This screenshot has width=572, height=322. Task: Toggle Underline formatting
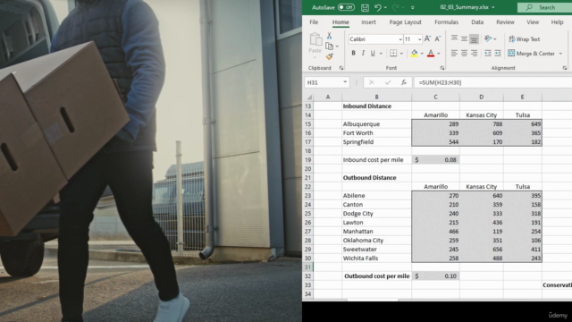point(373,54)
